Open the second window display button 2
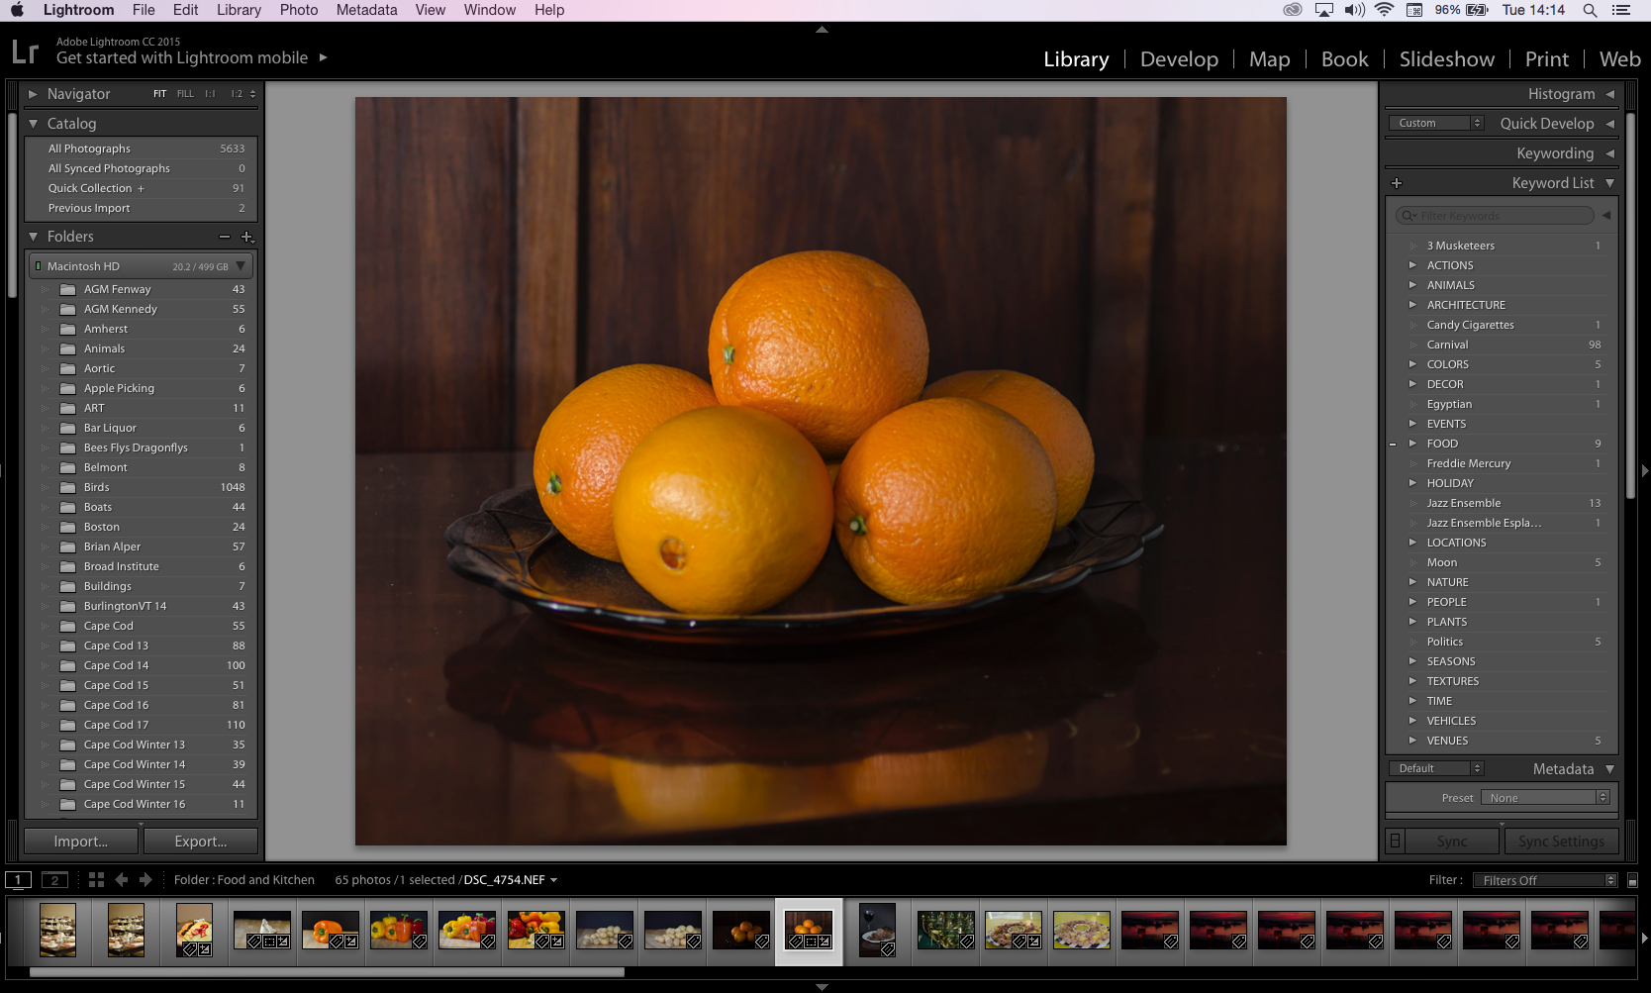This screenshot has height=993, width=1651. pos(54,879)
